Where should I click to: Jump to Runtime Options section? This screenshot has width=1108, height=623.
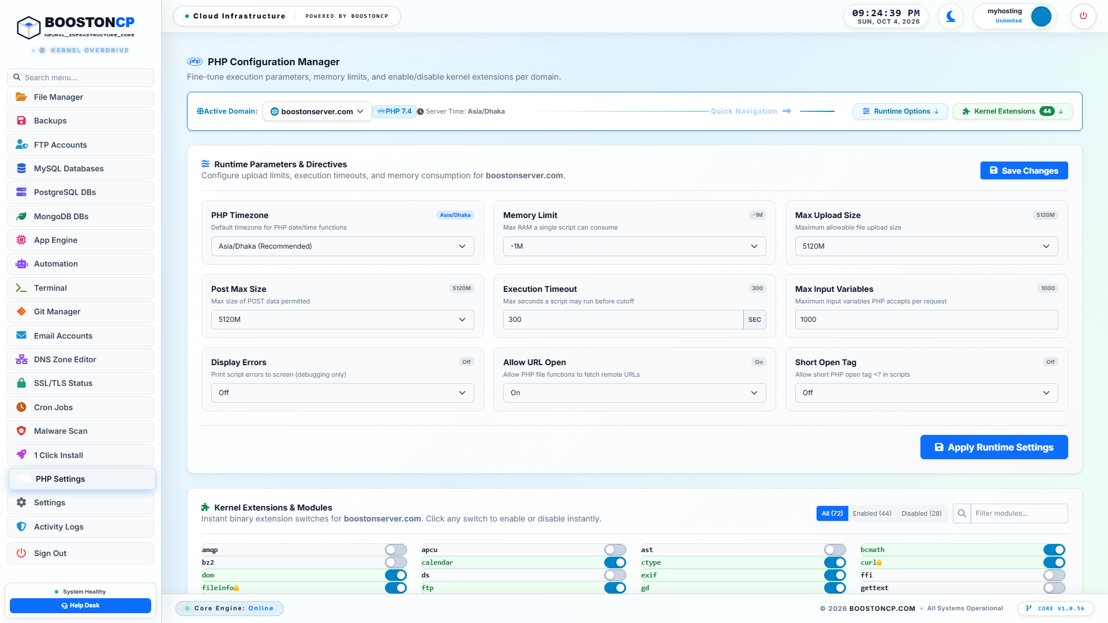(x=900, y=111)
